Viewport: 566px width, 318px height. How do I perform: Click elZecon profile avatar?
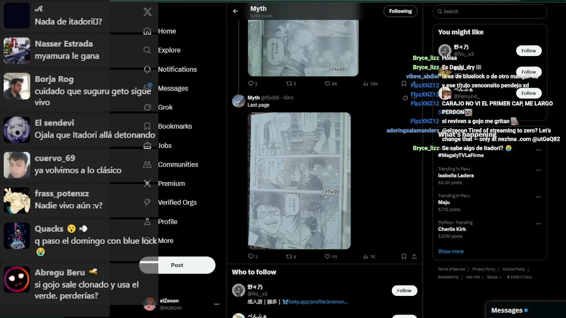click(x=149, y=304)
